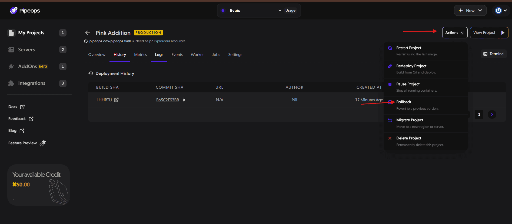Click the My Projects count badge

tap(63, 33)
